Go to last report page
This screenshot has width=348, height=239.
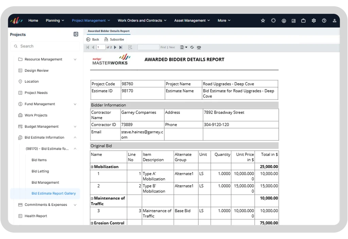(121, 47)
